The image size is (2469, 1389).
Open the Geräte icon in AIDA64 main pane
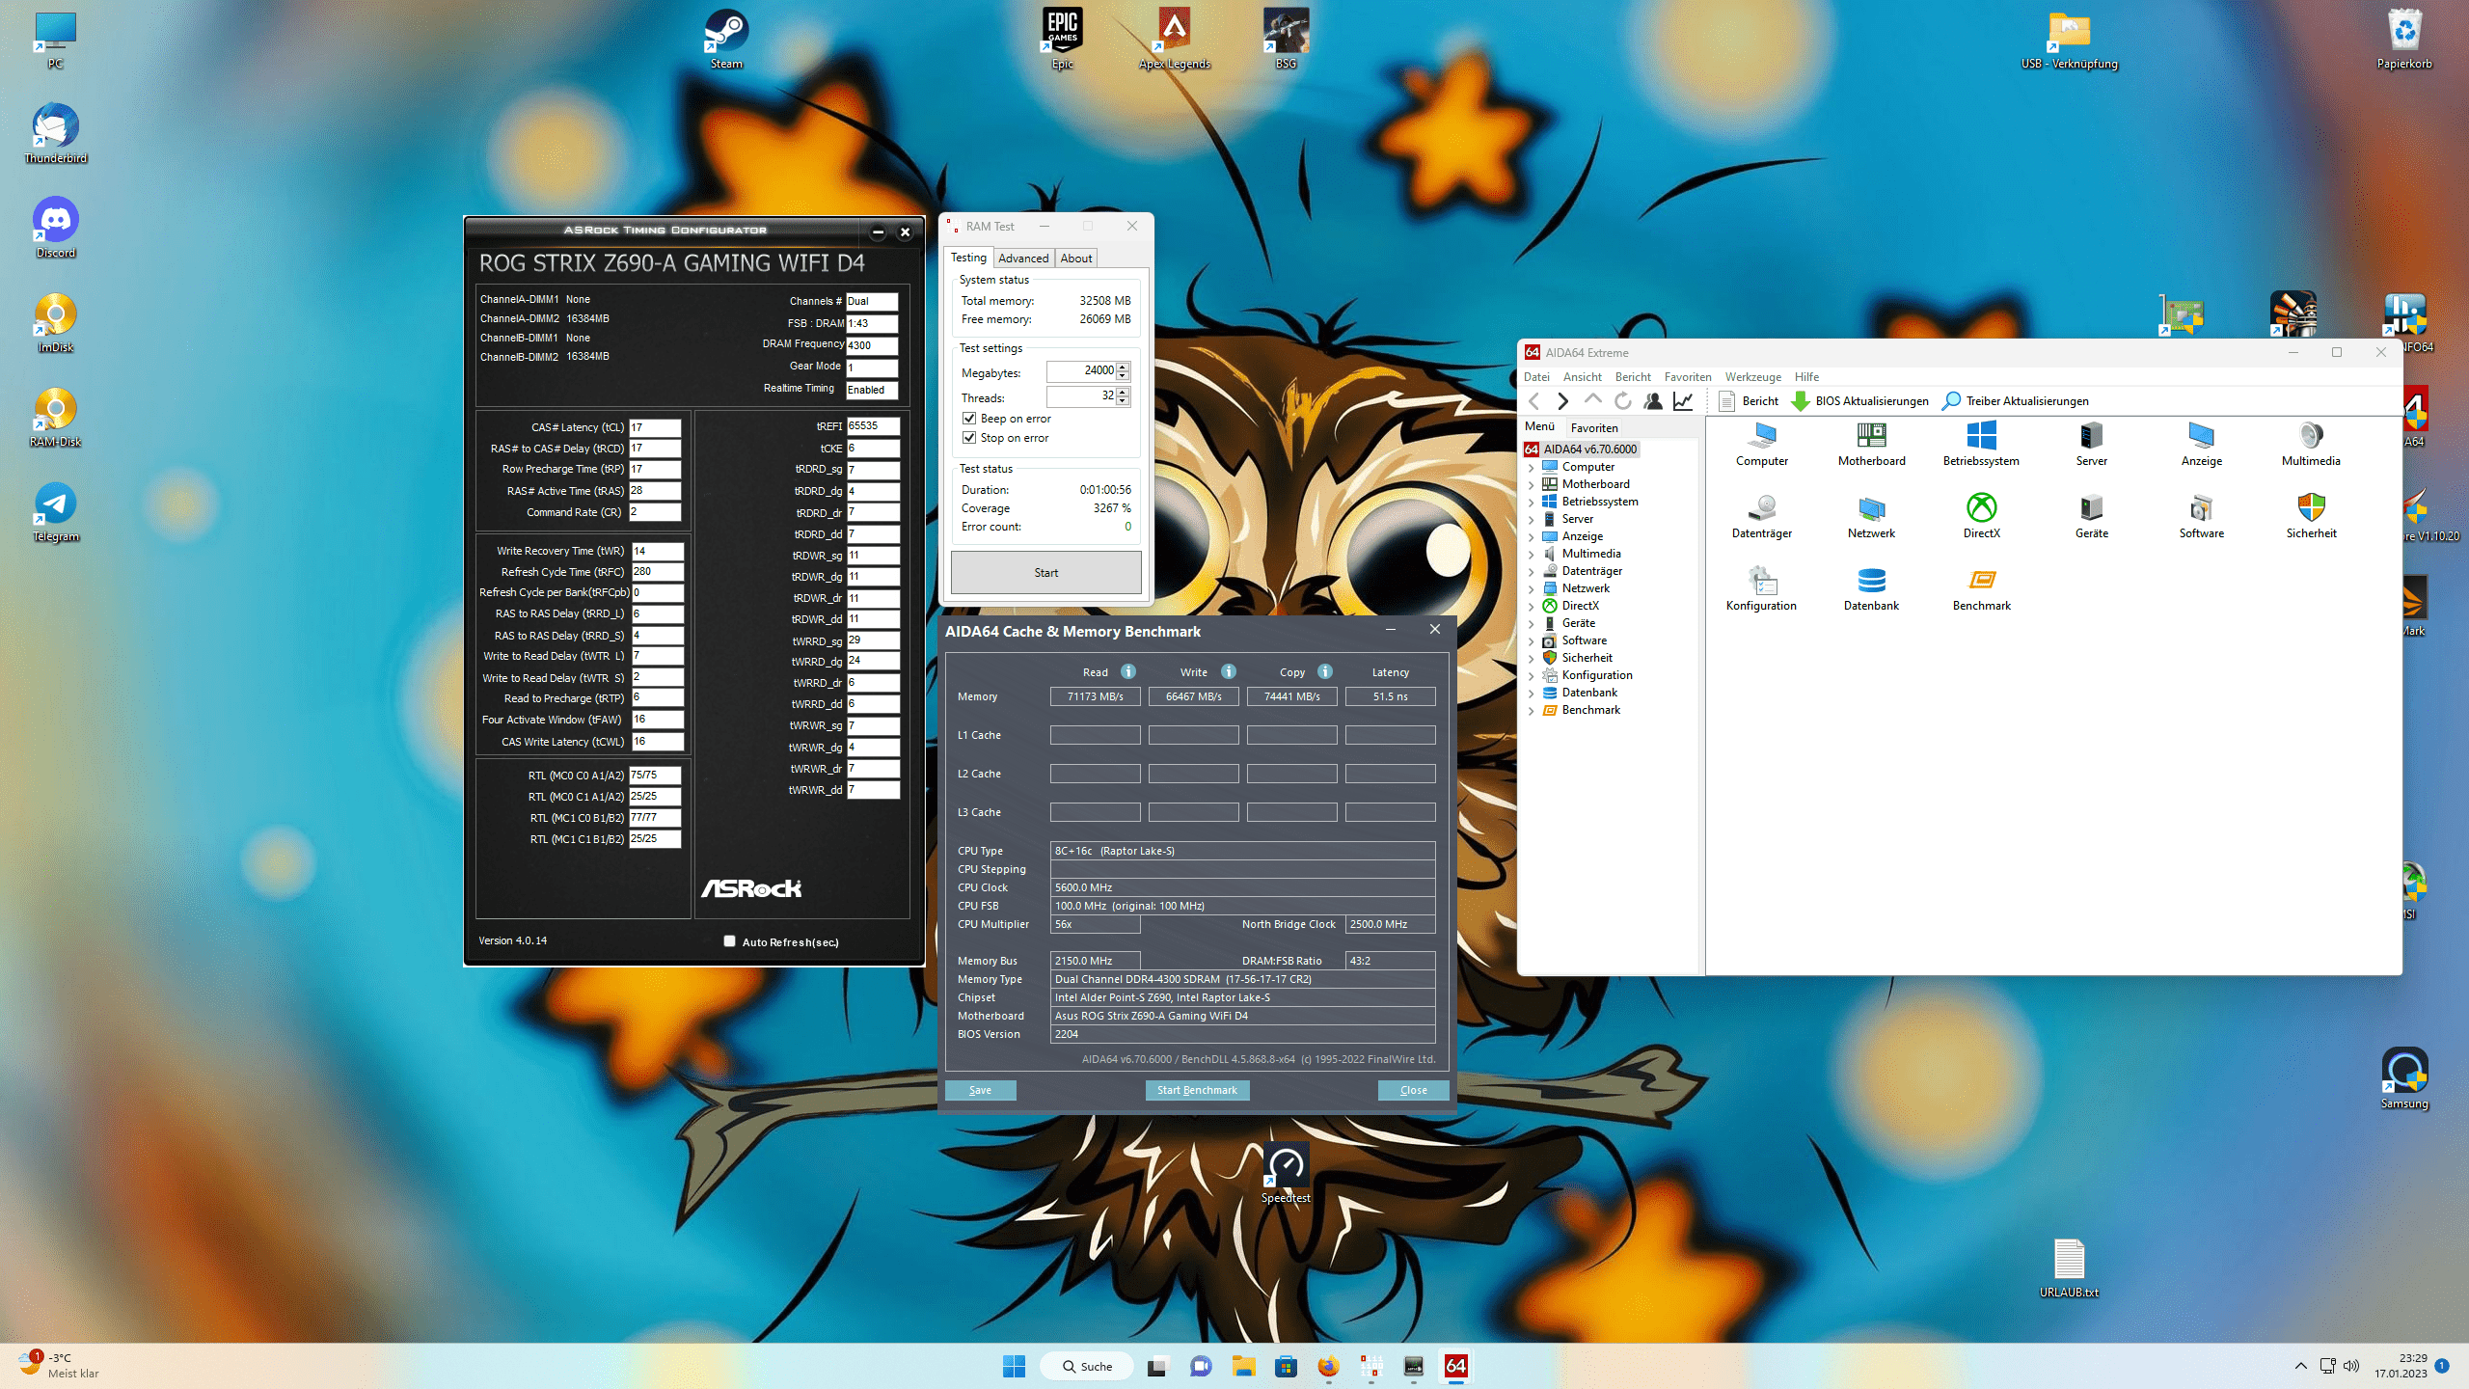pos(2091,516)
